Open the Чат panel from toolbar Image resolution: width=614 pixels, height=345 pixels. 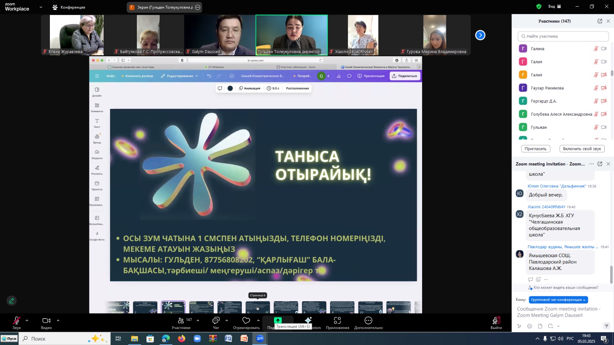(x=216, y=320)
